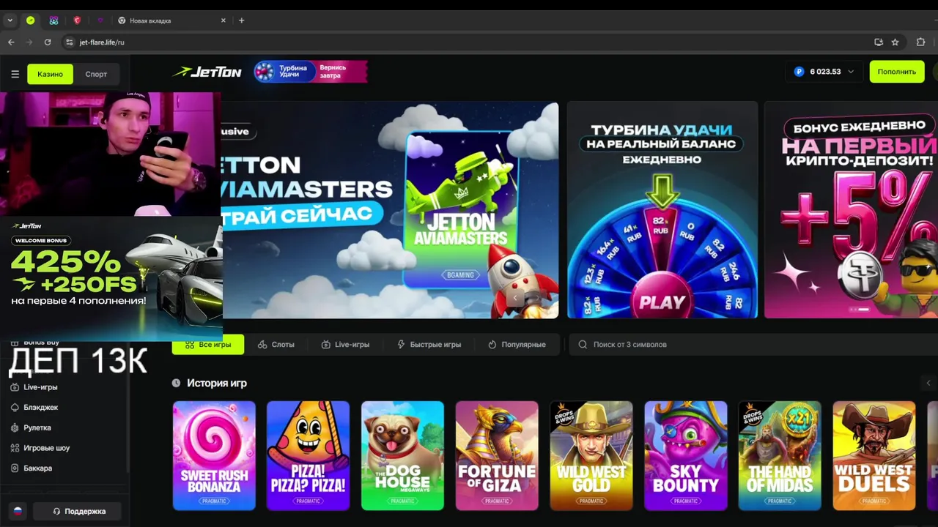Select the Слоты category tab
Viewport: 938px width, 527px height.
pyautogui.click(x=276, y=344)
